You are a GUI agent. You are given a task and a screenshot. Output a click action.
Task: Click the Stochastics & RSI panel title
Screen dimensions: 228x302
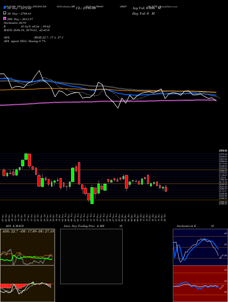pos(195,226)
